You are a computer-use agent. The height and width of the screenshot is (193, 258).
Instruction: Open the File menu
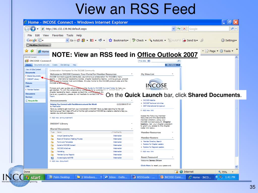click(x=30, y=35)
